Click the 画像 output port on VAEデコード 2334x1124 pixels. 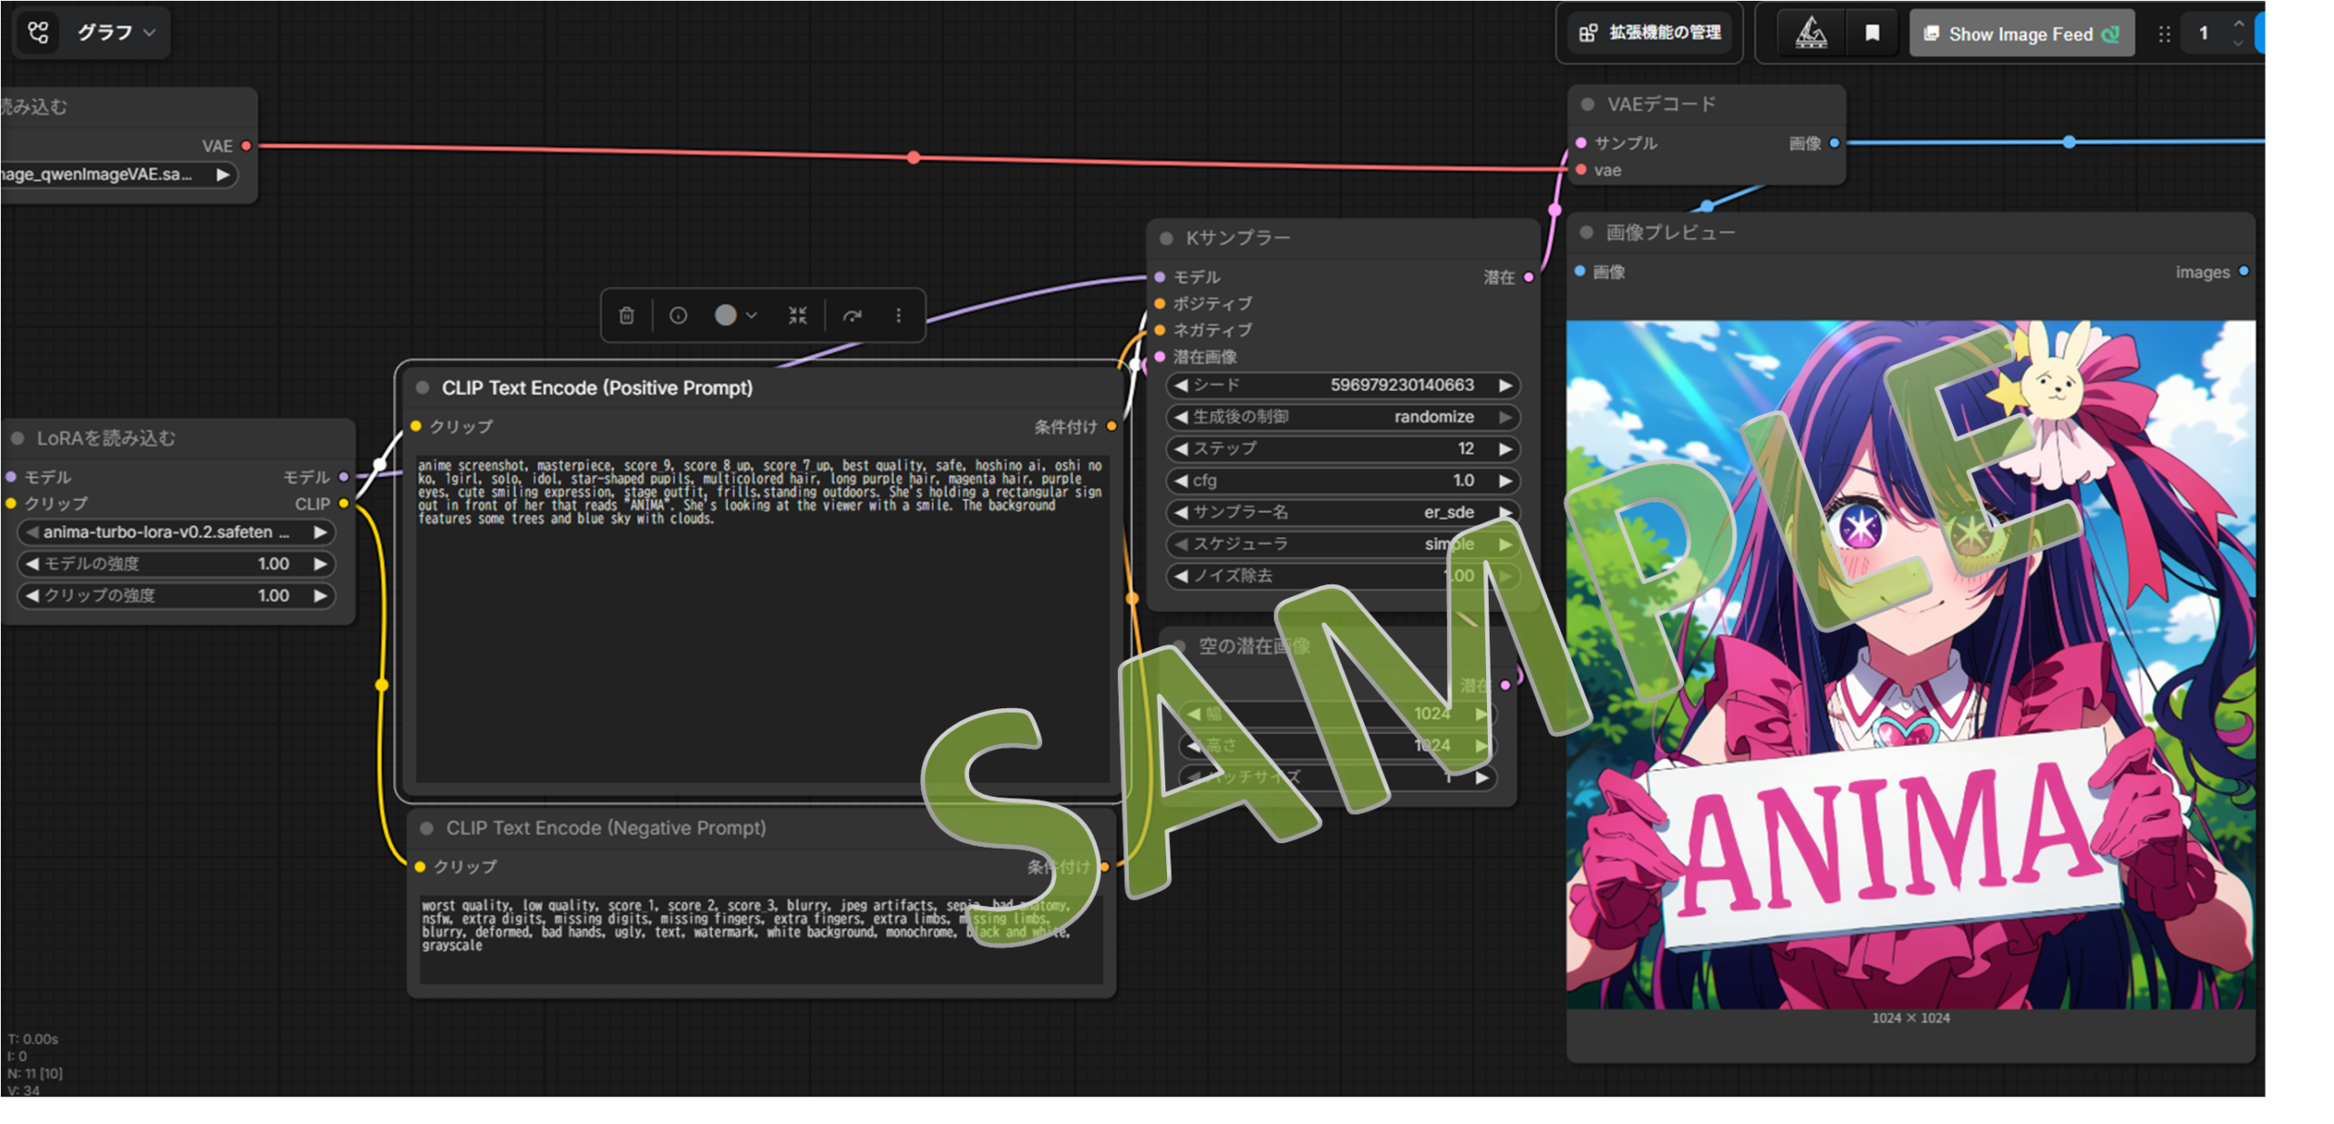(1834, 143)
